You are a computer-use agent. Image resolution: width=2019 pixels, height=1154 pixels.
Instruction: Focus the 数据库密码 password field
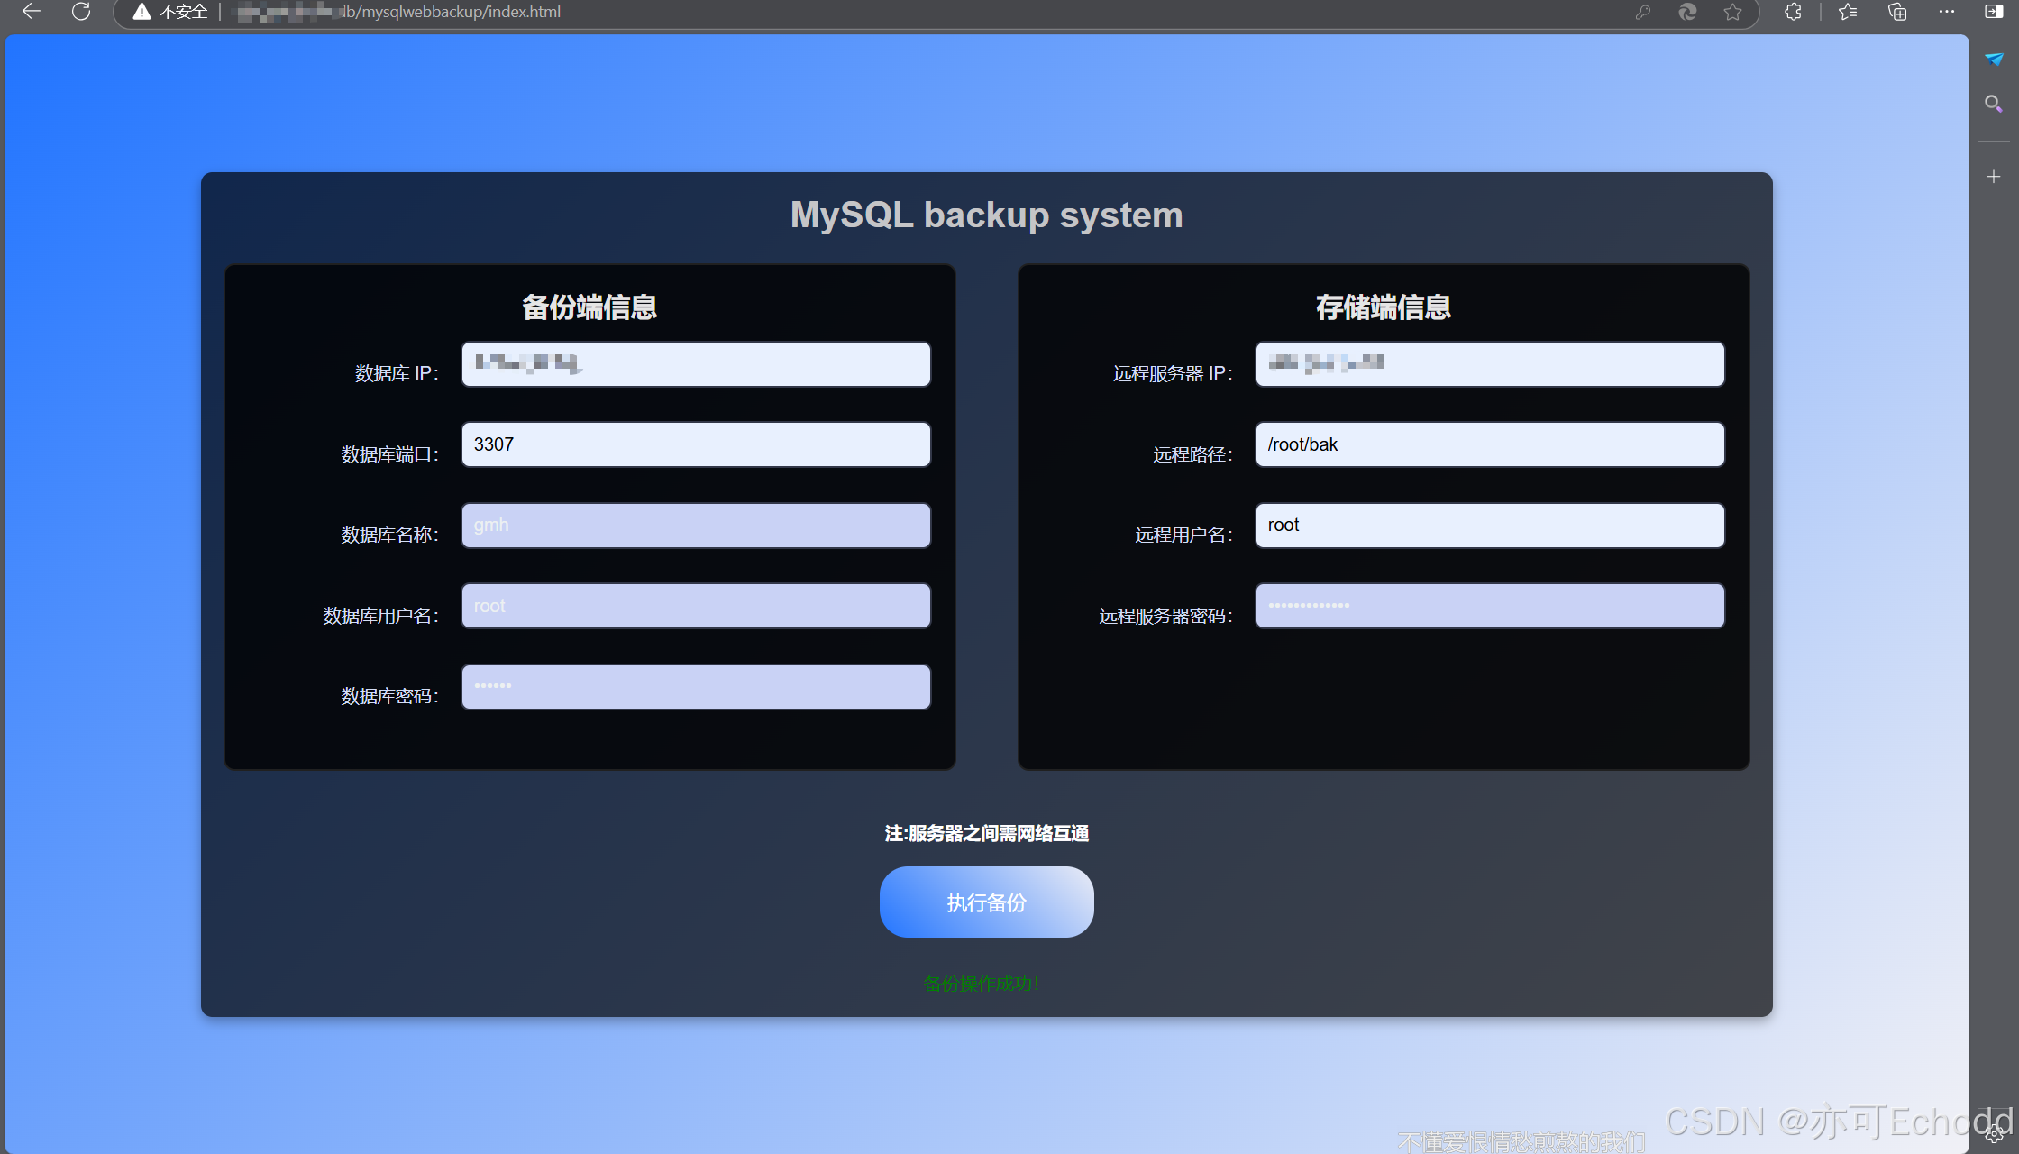coord(696,687)
